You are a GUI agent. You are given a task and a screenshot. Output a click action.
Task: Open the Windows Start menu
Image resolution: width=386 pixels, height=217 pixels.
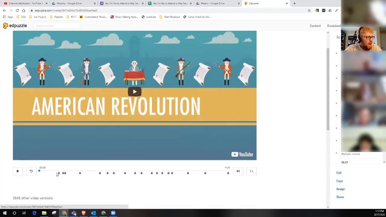point(5,213)
